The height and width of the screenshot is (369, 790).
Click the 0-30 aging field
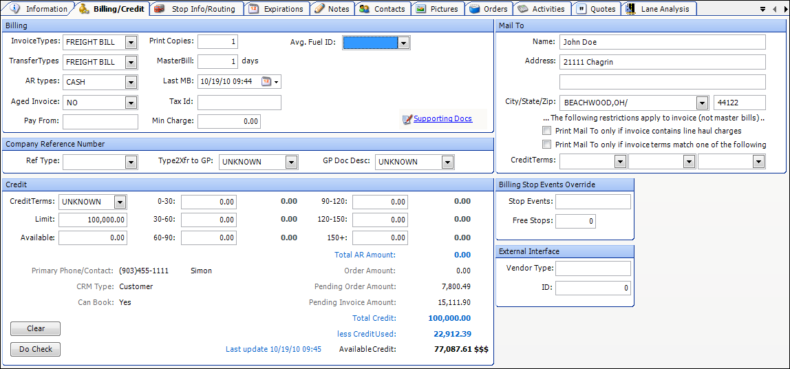tap(209, 202)
